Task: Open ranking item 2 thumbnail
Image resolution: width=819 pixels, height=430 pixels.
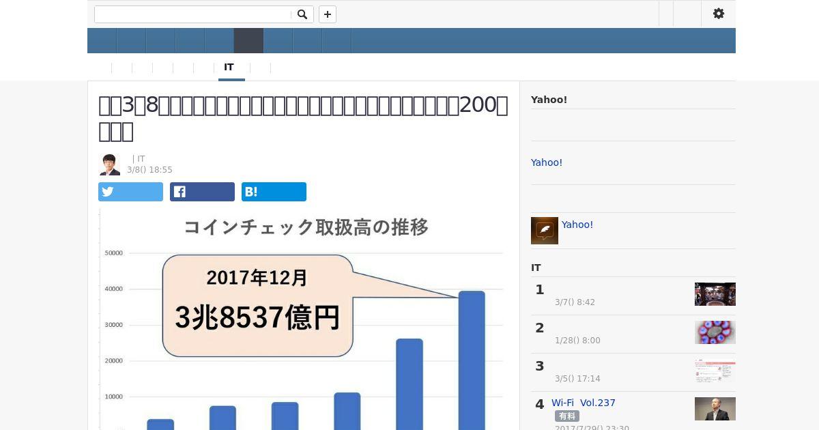Action: coord(715,332)
